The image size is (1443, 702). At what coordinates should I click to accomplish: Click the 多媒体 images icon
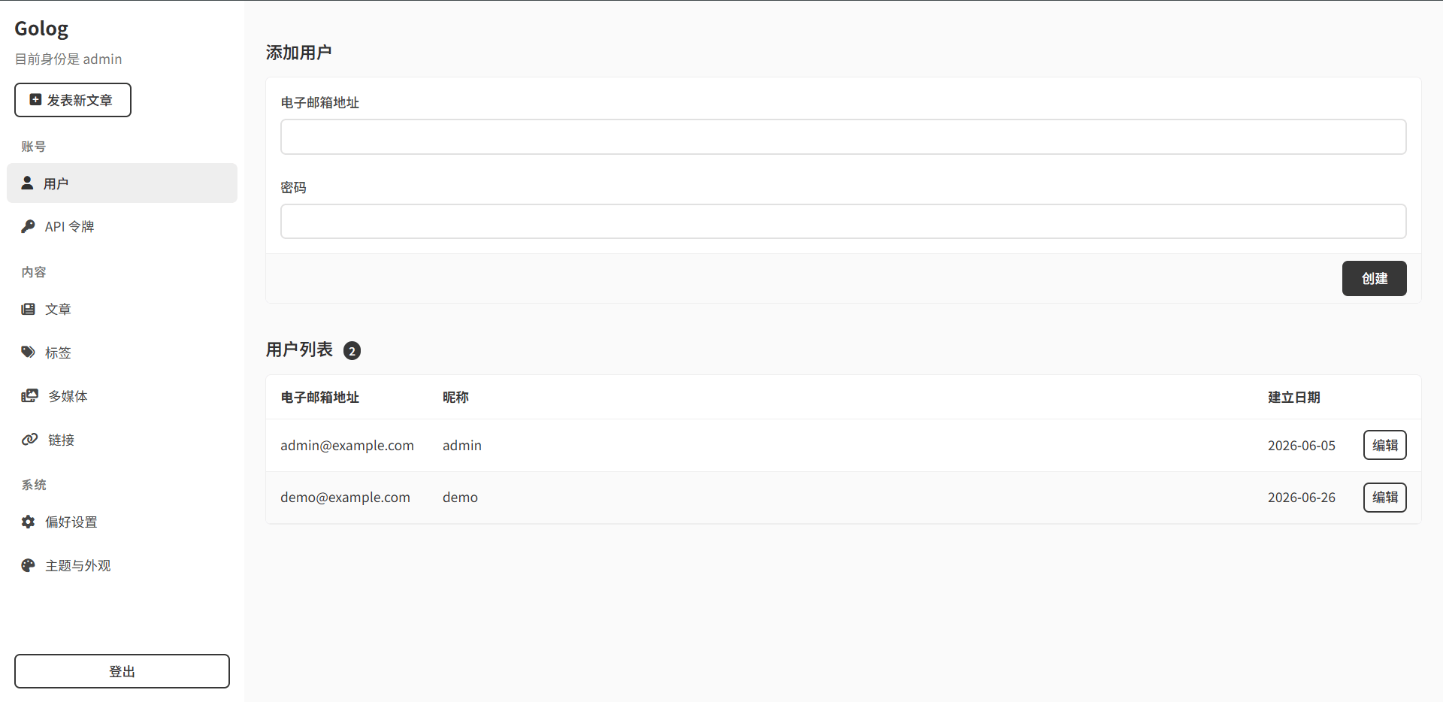click(x=29, y=395)
